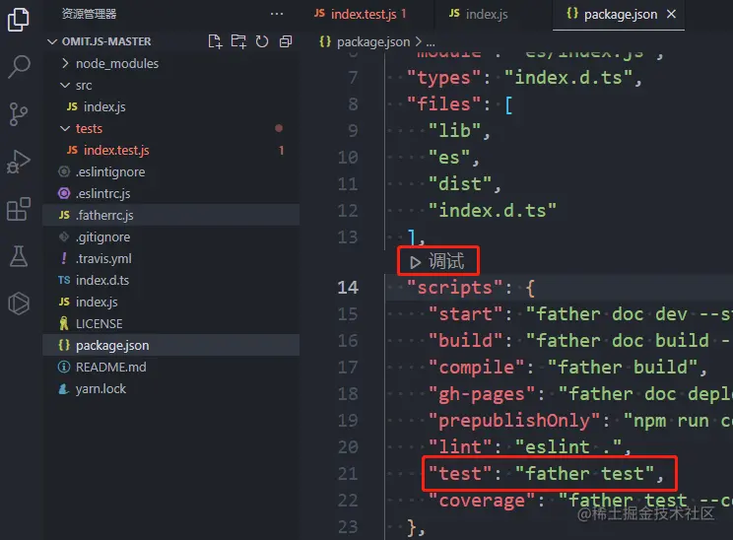
Task: Create a new file in explorer
Action: pos(215,41)
